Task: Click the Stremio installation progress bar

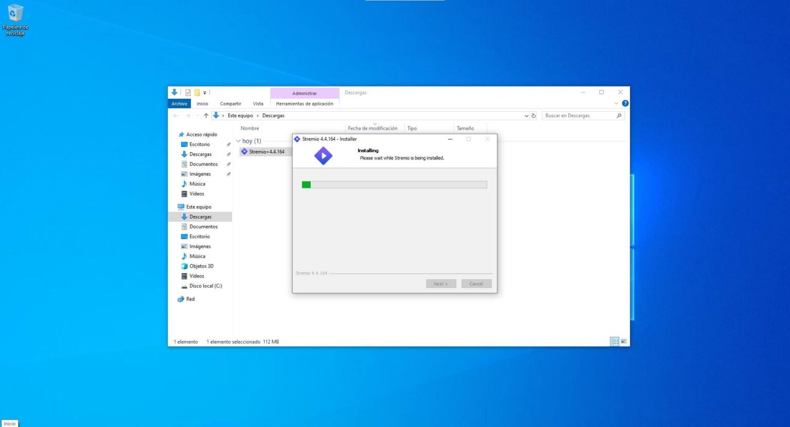Action: click(x=394, y=184)
